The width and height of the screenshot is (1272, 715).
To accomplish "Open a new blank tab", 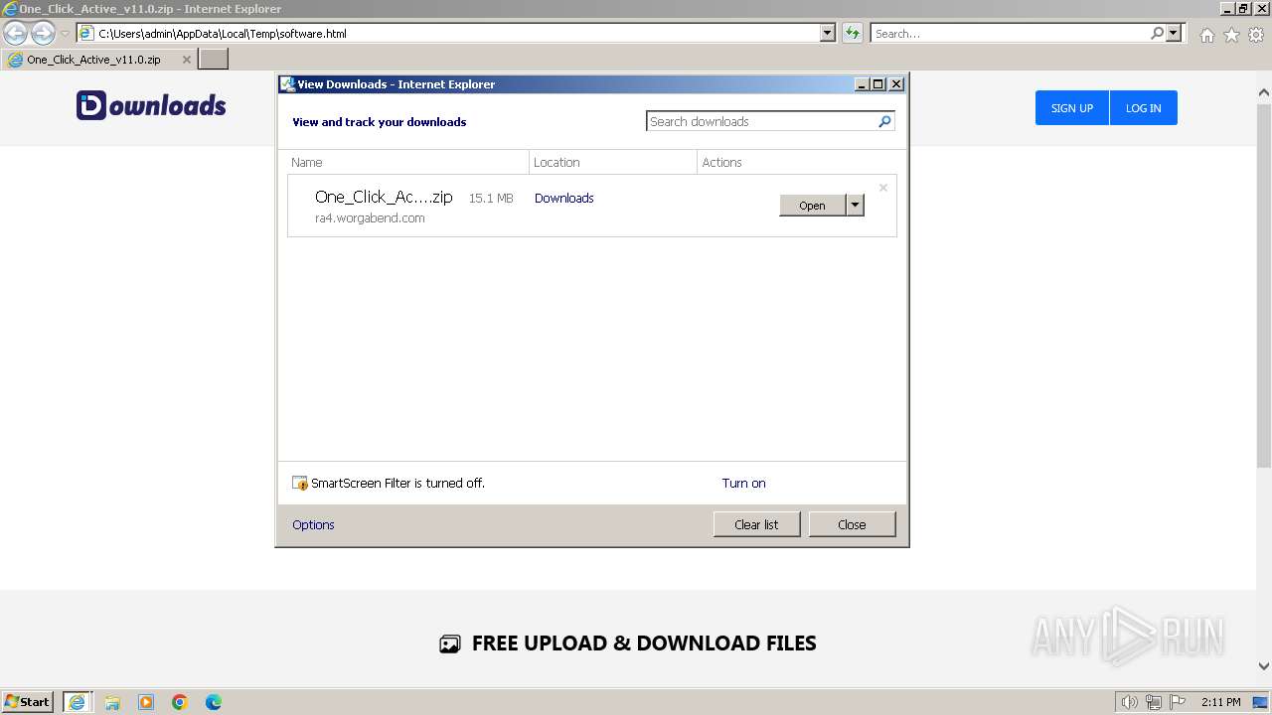I will pyautogui.click(x=214, y=60).
